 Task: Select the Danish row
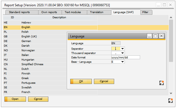coord(35,46)
